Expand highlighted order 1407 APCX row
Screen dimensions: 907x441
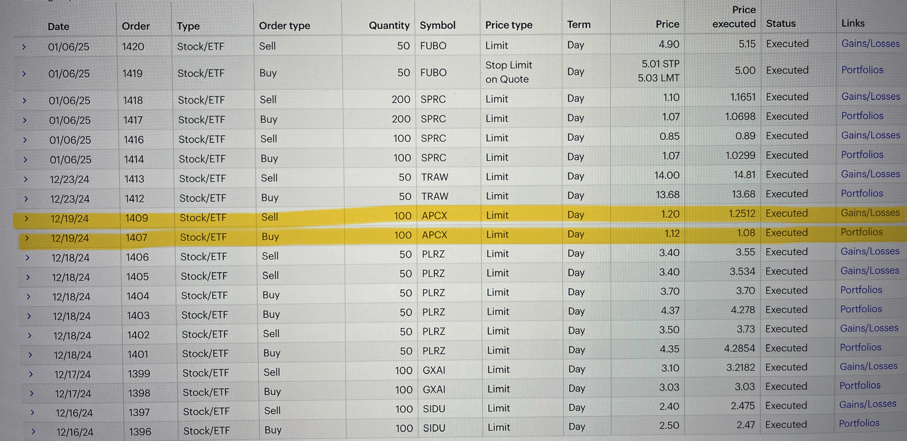[x=27, y=238]
